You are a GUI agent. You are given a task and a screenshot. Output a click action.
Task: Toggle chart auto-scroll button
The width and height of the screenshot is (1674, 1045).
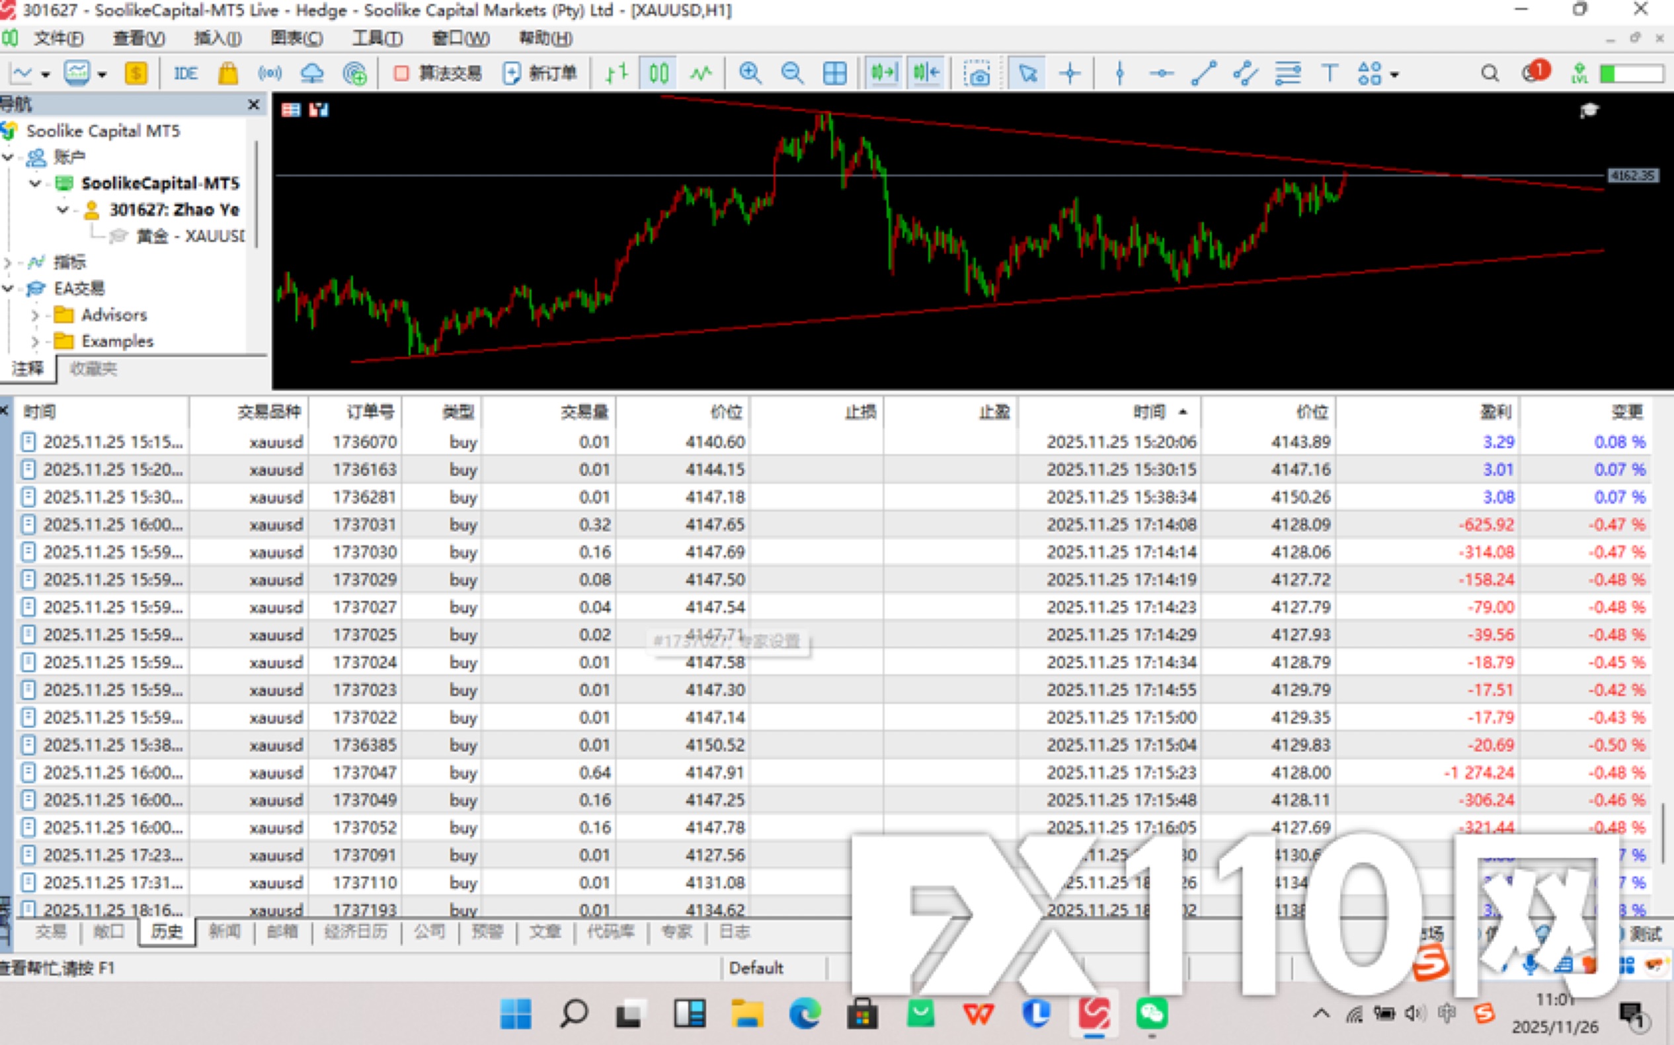pyautogui.click(x=883, y=73)
